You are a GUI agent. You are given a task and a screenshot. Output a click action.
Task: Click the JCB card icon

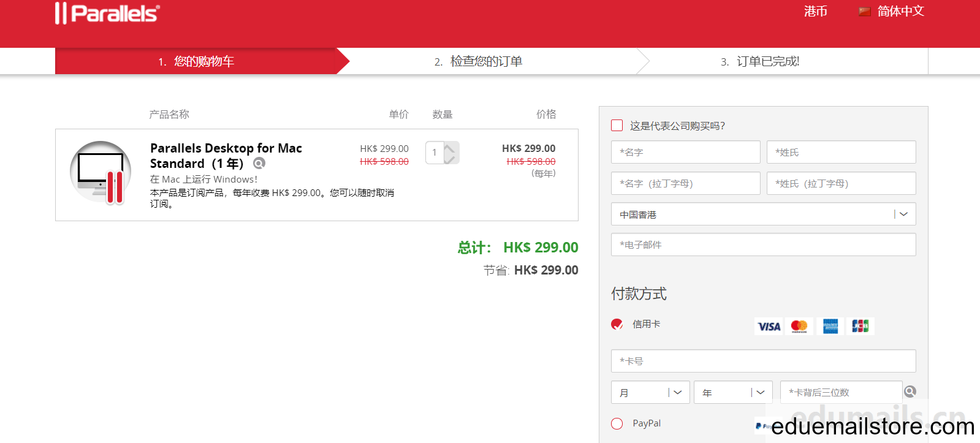pyautogui.click(x=860, y=327)
